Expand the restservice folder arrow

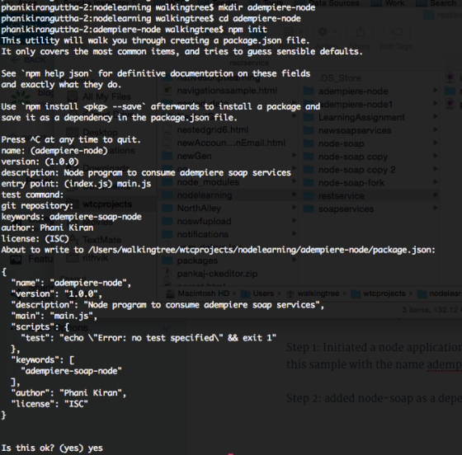pyautogui.click(x=436, y=195)
